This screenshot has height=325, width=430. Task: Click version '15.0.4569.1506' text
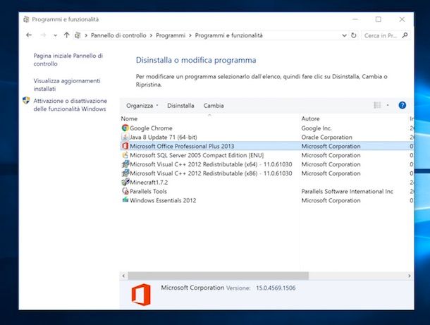276,288
